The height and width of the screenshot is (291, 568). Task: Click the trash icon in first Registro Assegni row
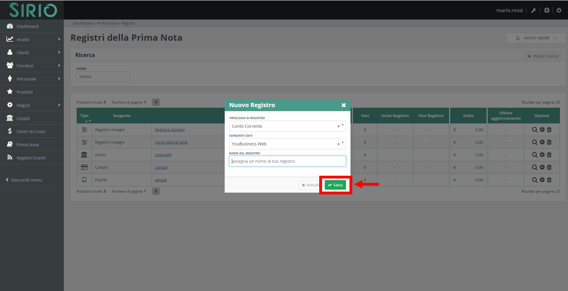click(549, 130)
